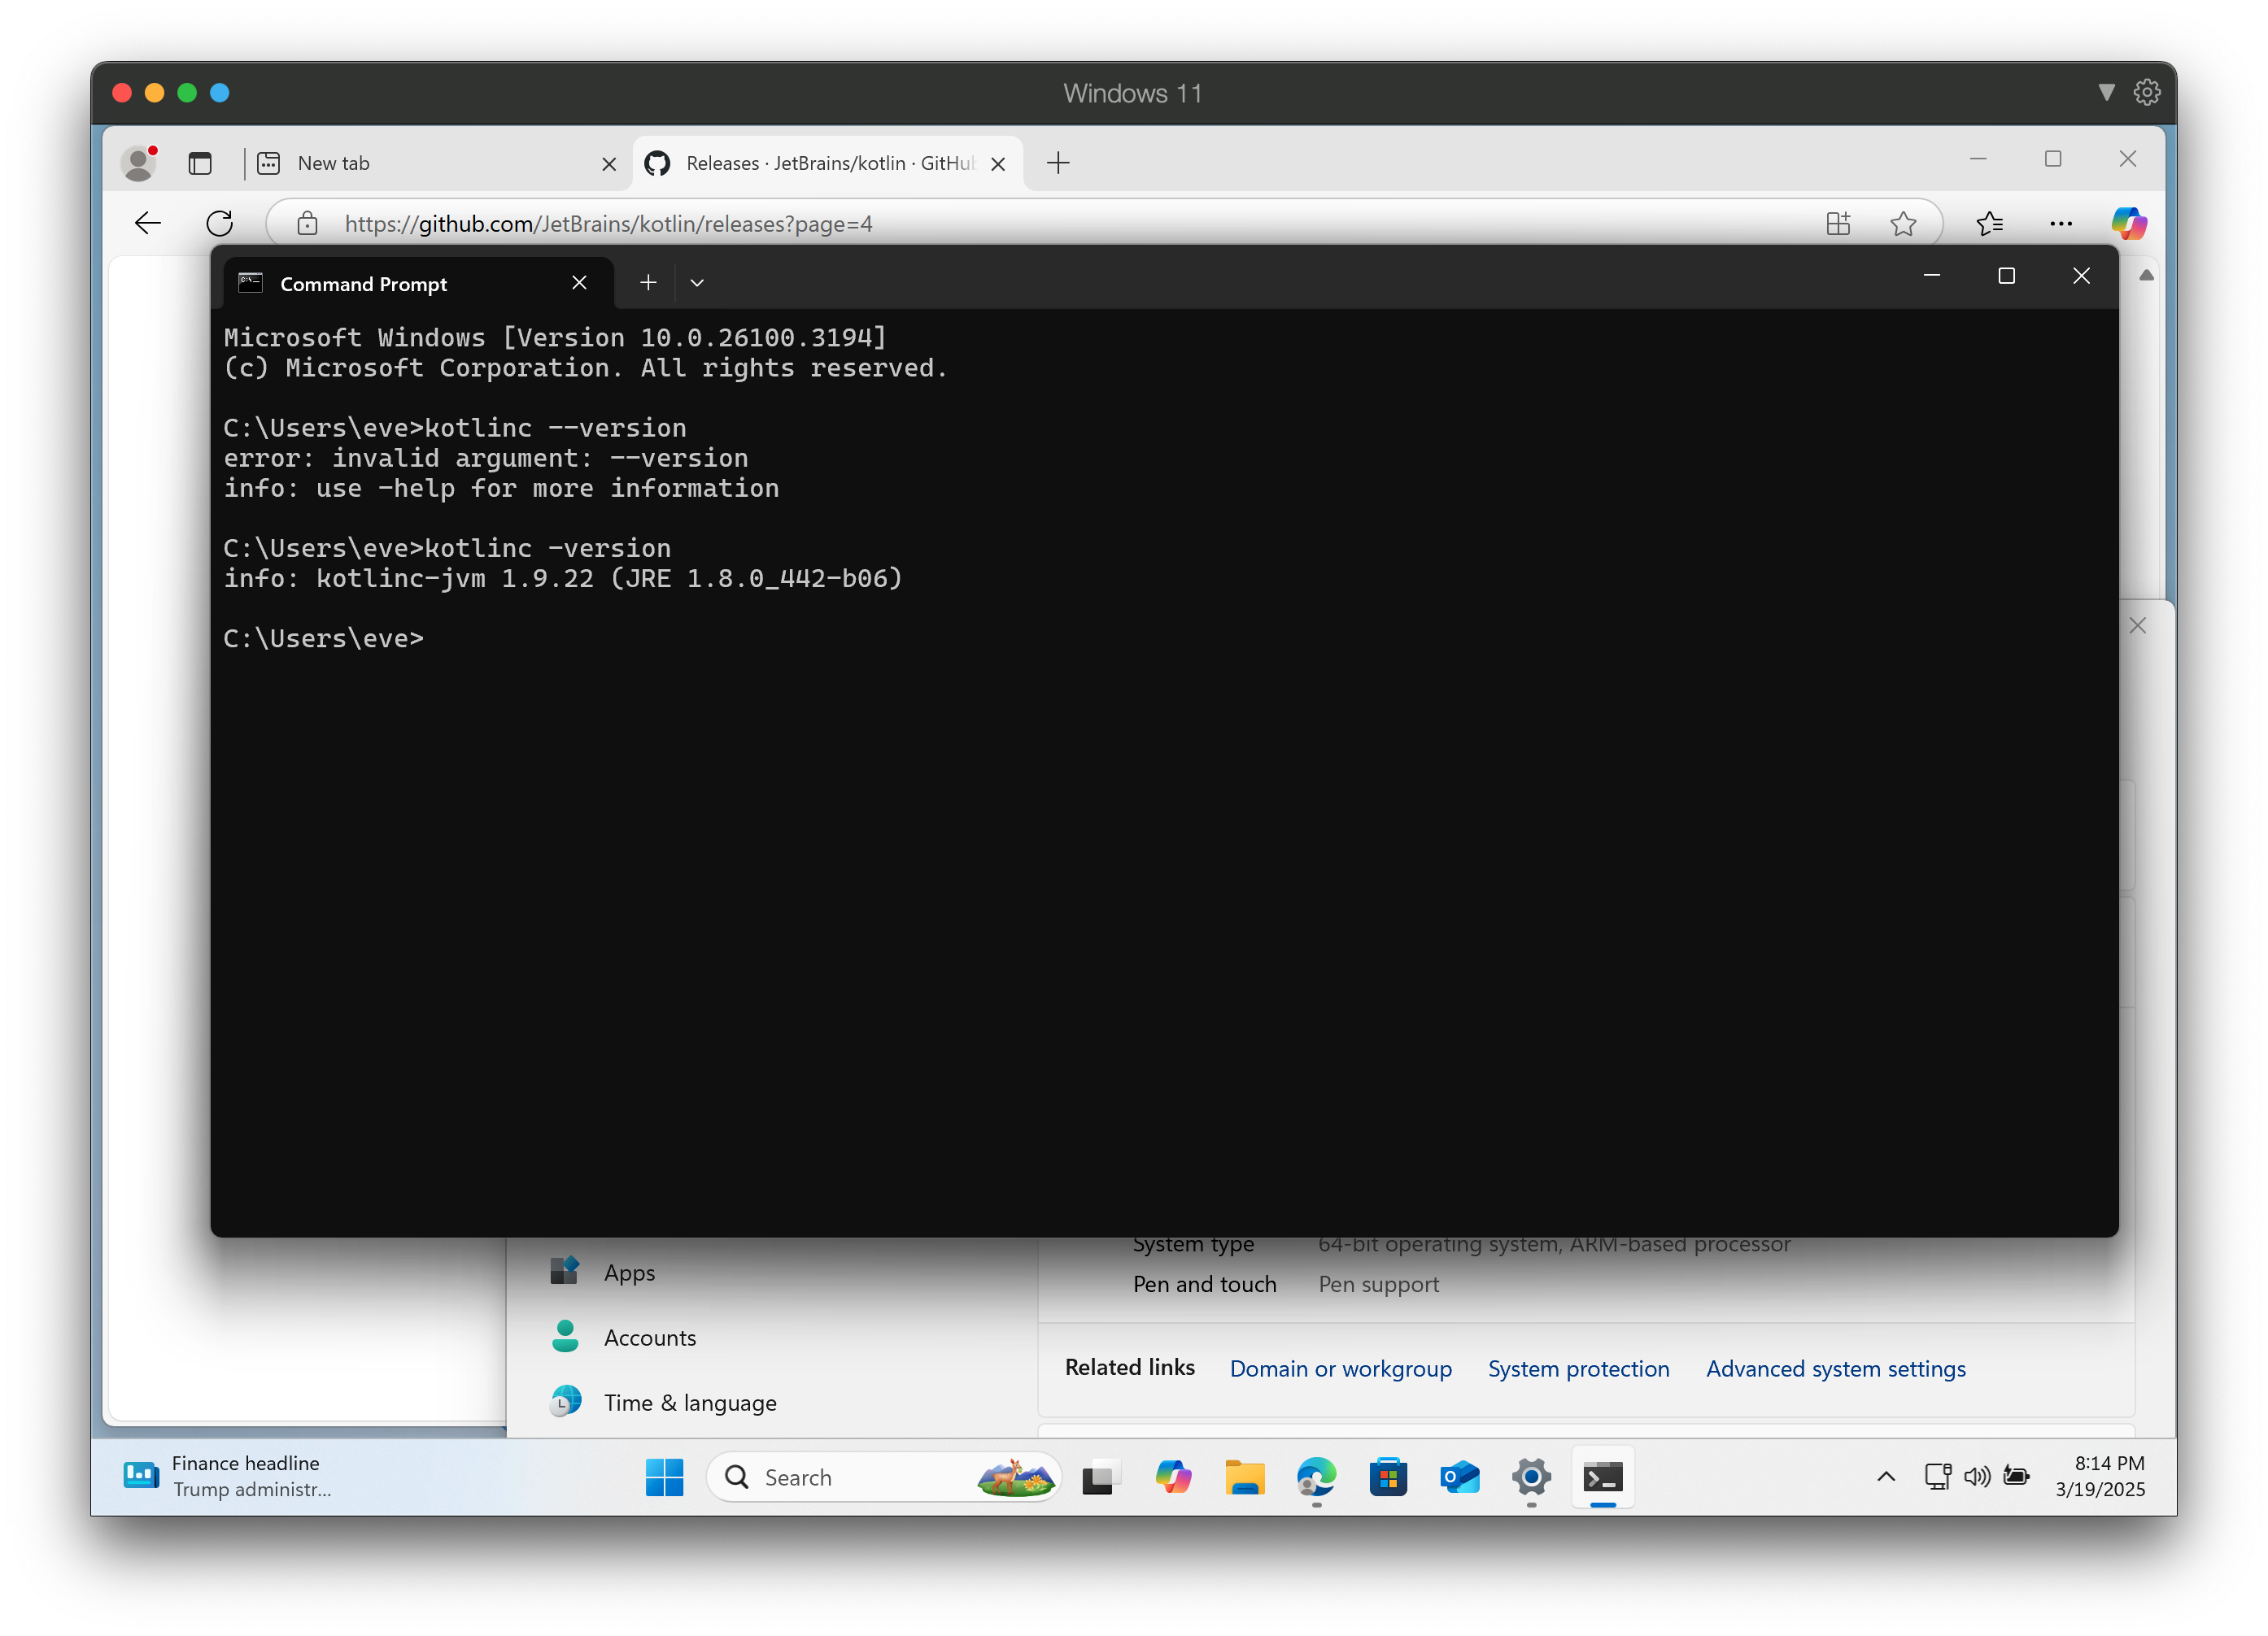The height and width of the screenshot is (1636, 2268).
Task: Open the split screen tool in Edge
Action: tap(1838, 223)
